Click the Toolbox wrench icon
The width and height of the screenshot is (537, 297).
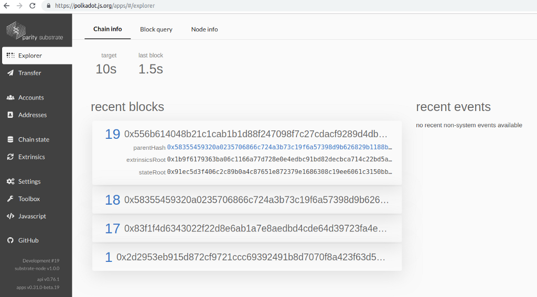pos(10,199)
